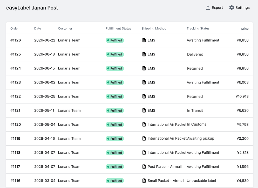
Task: Click the label document icon for order #1126
Action: coord(144,40)
